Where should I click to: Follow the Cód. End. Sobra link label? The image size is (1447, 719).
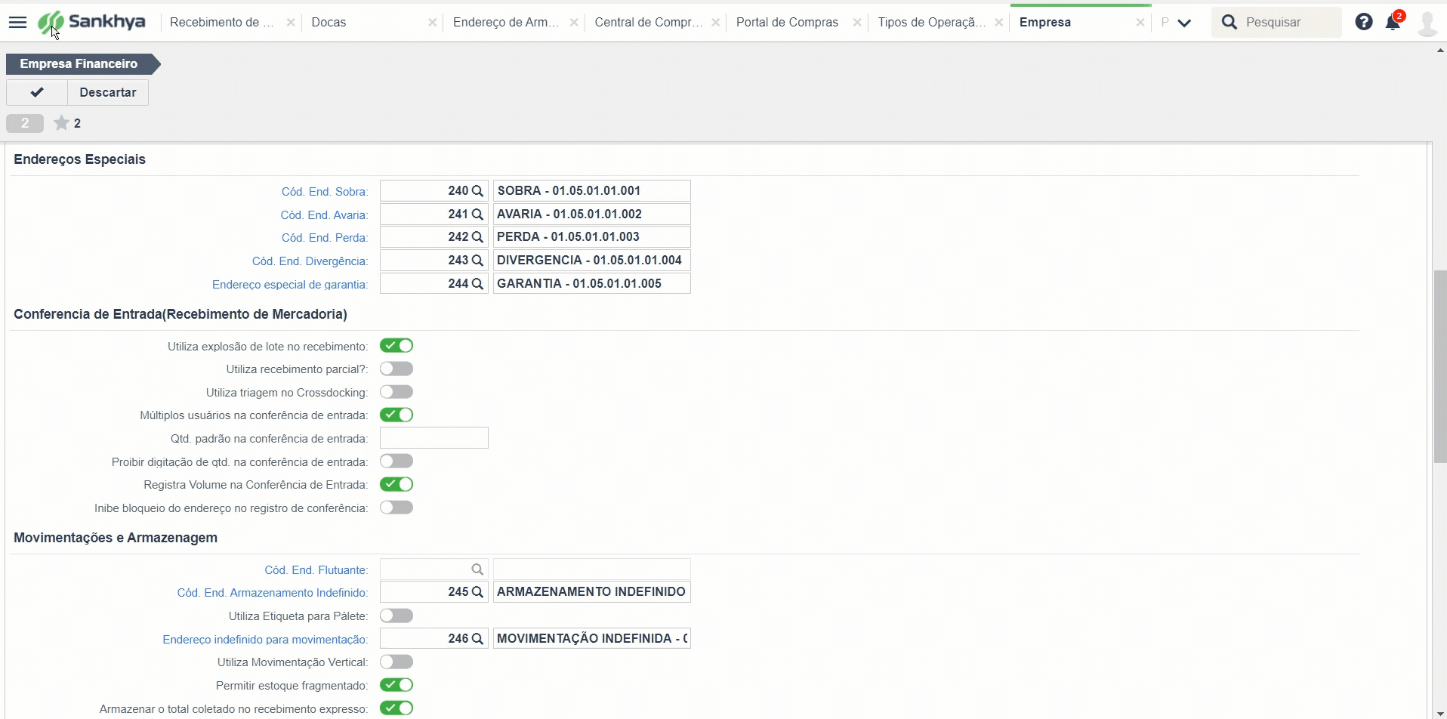pos(325,192)
